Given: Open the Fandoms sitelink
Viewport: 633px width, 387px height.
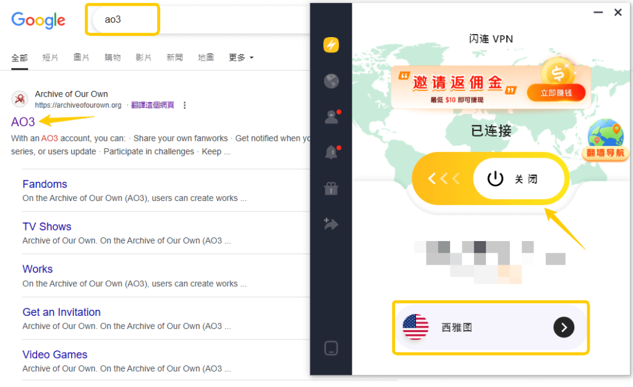Looking at the screenshot, I should (x=45, y=184).
